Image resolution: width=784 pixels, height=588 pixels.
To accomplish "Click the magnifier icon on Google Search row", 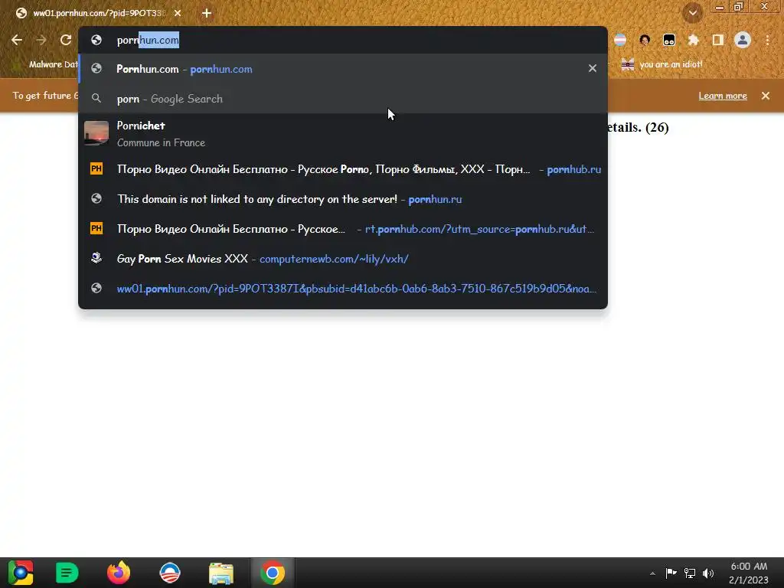I will pos(96,99).
